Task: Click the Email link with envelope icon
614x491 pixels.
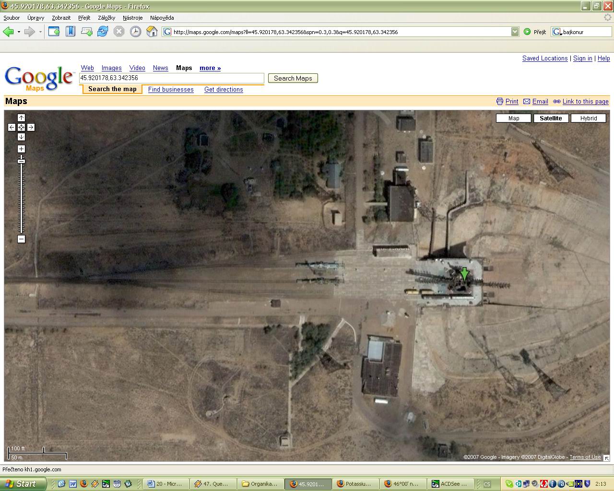Action: [x=535, y=102]
